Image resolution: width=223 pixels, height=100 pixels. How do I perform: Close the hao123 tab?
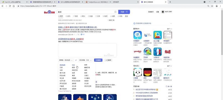[x=27, y=2]
